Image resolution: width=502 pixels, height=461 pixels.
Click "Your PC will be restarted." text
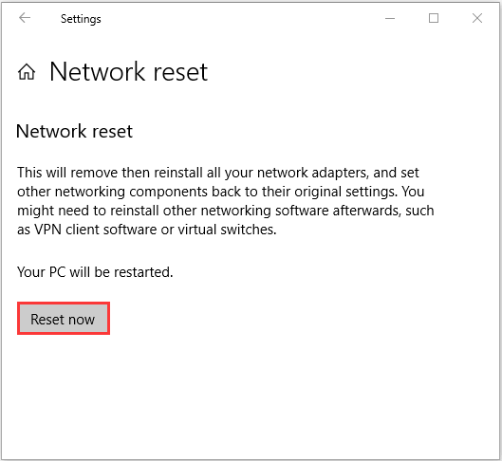pyautogui.click(x=95, y=272)
